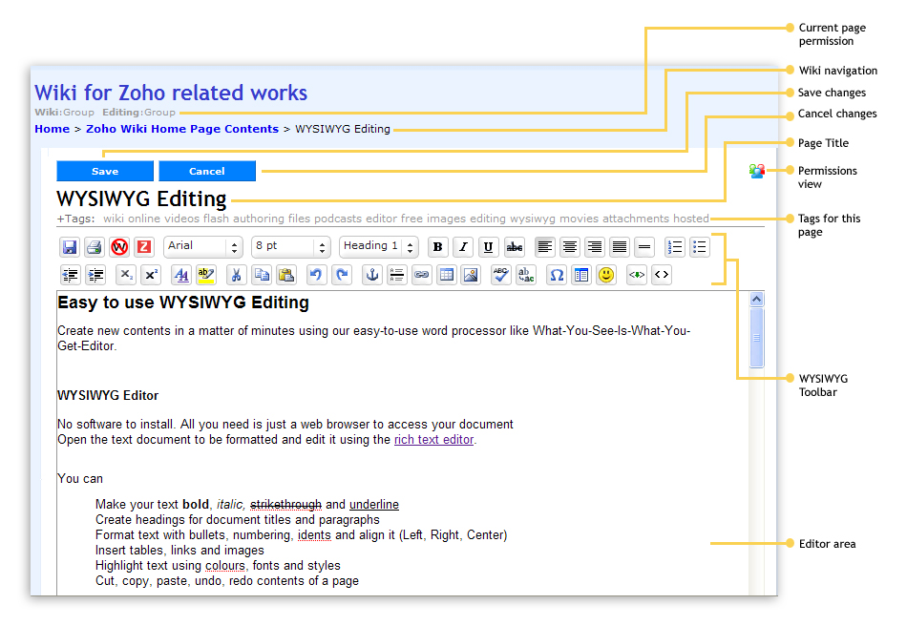
Task: Click the Editing:Group permission text
Action: [138, 113]
